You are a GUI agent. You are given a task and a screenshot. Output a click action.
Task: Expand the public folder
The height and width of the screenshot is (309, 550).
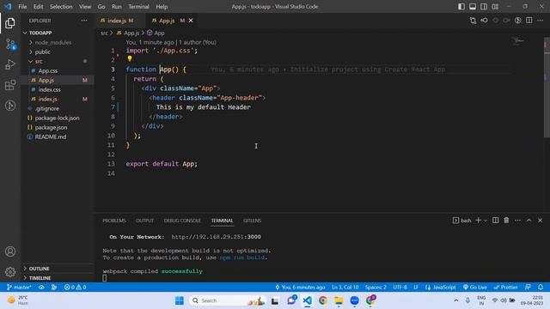tap(58, 51)
